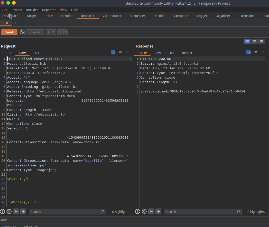269x227 pixels.
Task: Toggle word wrap in Request panel
Action: click(x=113, y=52)
